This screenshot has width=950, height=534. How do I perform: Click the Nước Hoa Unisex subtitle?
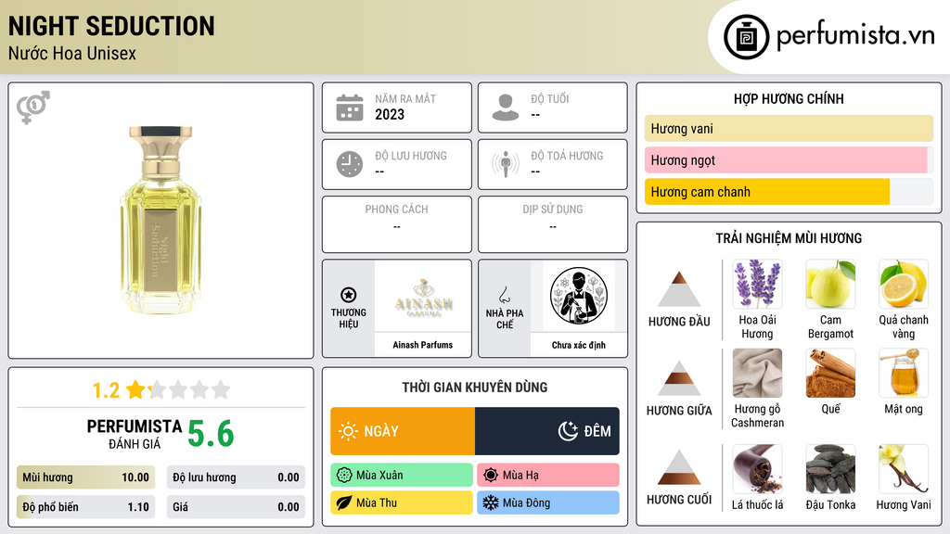pyautogui.click(x=72, y=53)
